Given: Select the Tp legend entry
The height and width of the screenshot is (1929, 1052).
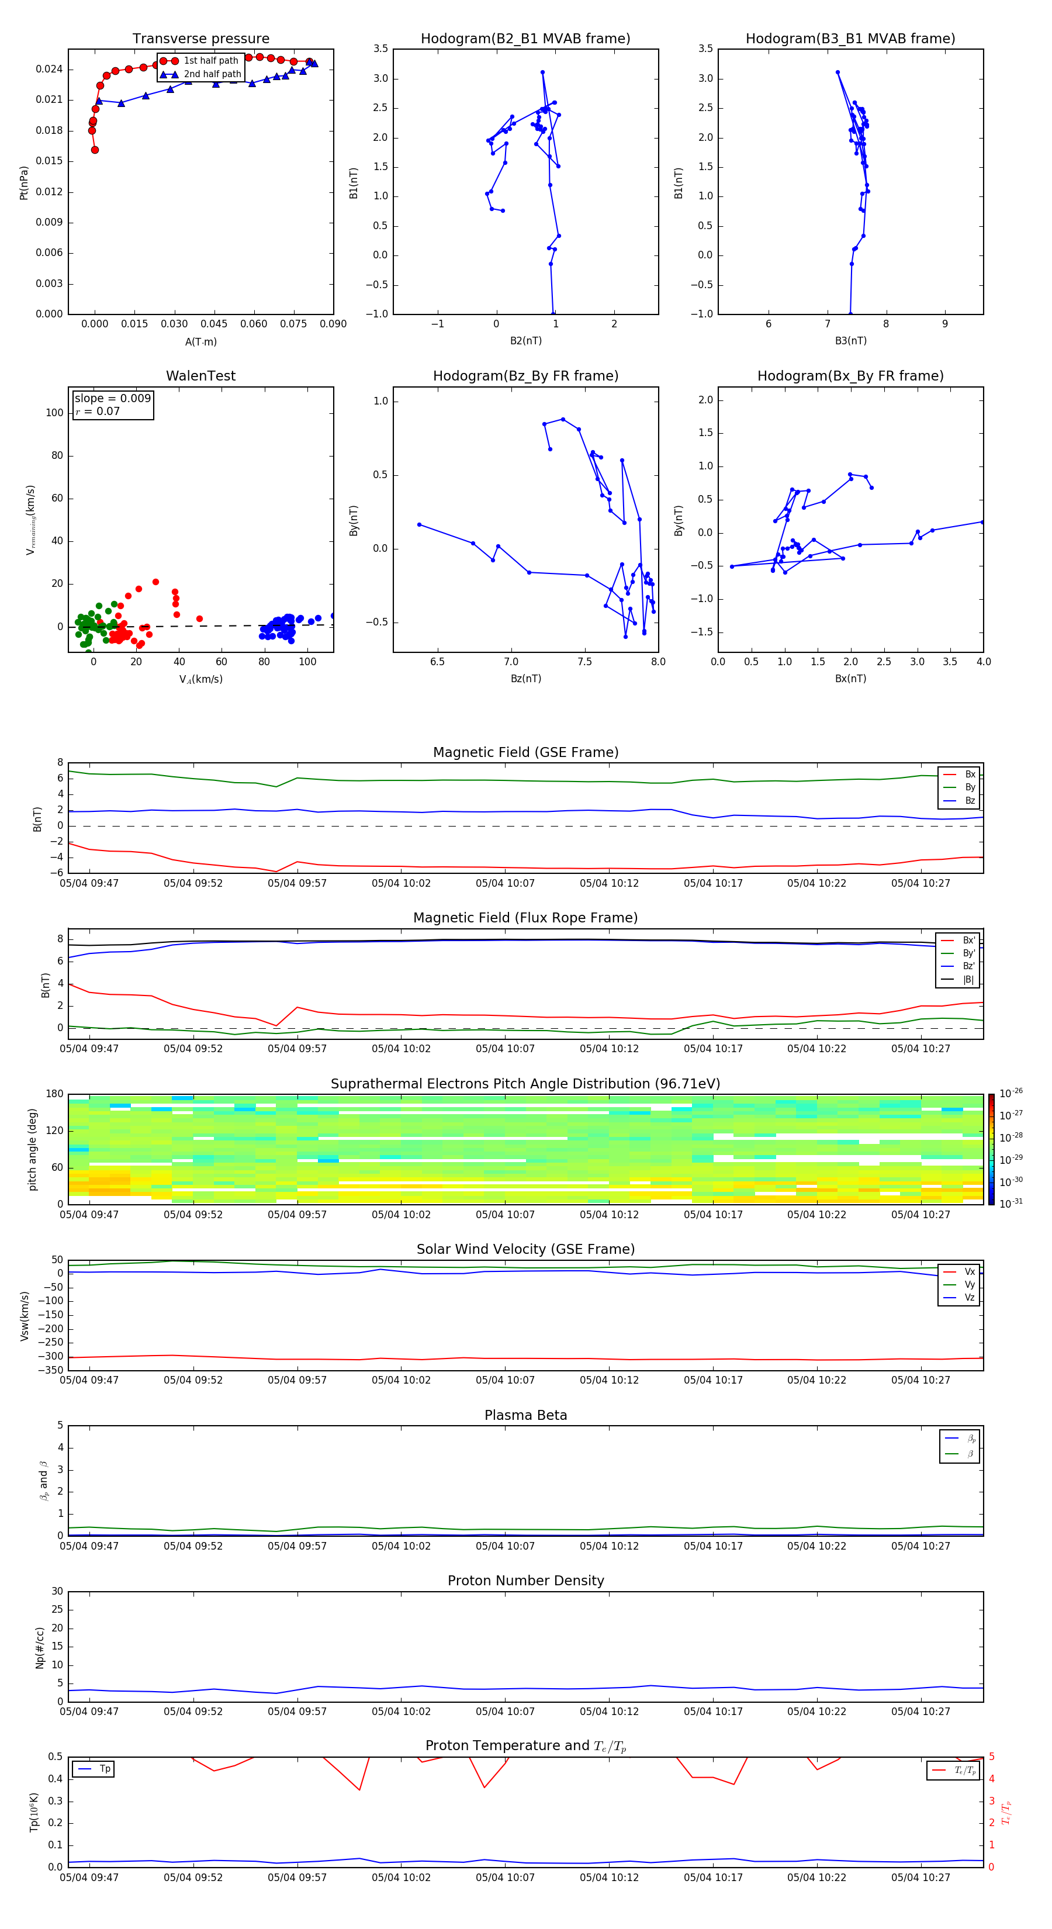Looking at the screenshot, I should pyautogui.click(x=94, y=1769).
